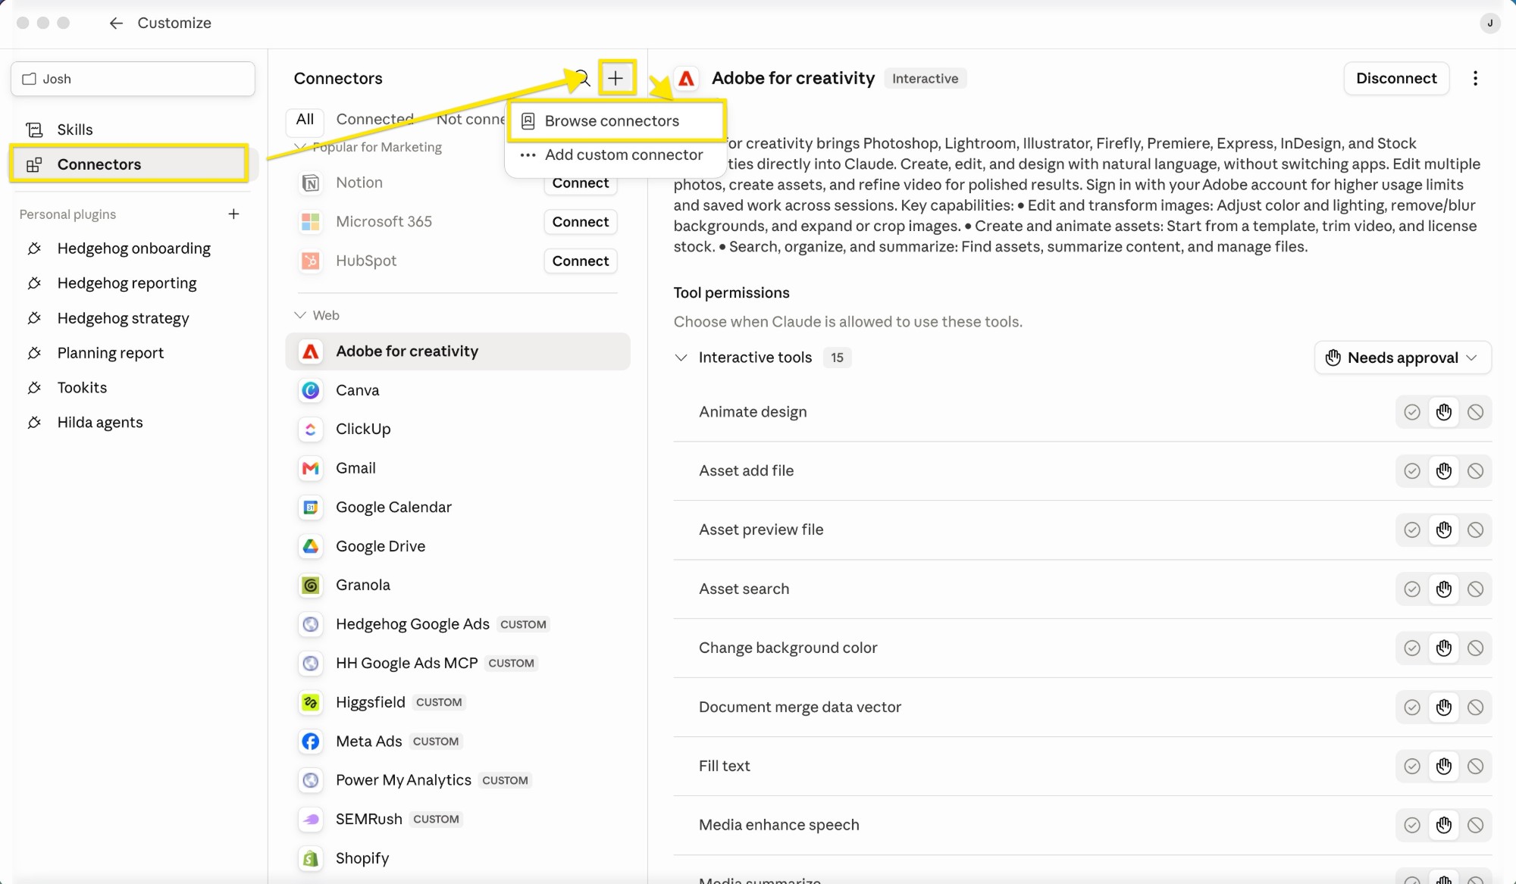Collapse the Popular for Marketing group
Viewport: 1516px width, 884px height.
point(300,147)
